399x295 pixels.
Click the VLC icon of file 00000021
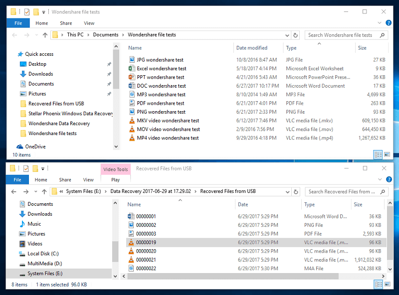tap(131, 260)
